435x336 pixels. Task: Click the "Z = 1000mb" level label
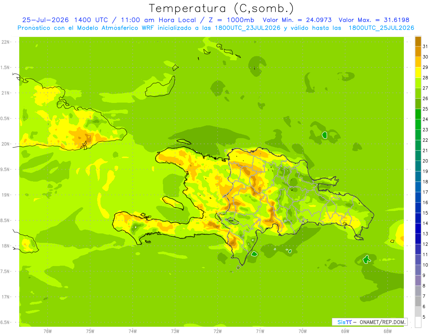230,20
